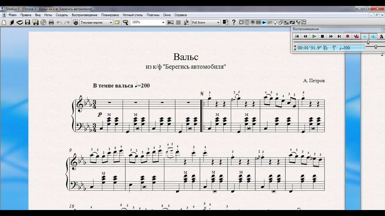Open the Окно menu
The width and height of the screenshot is (385, 216).
click(x=167, y=15)
